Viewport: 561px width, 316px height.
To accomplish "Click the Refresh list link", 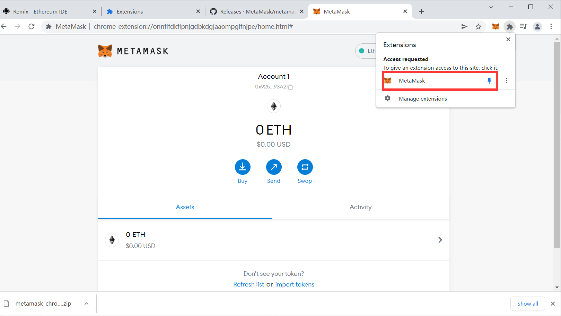I will [x=248, y=284].
